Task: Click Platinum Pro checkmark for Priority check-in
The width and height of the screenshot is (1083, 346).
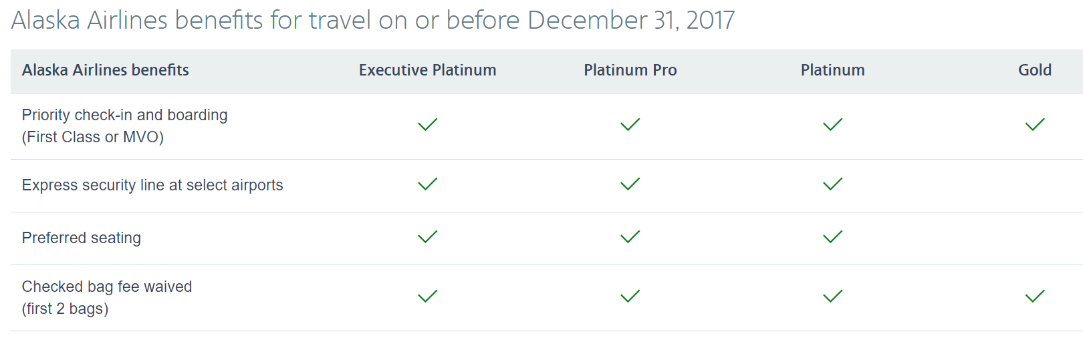Action: (630, 125)
